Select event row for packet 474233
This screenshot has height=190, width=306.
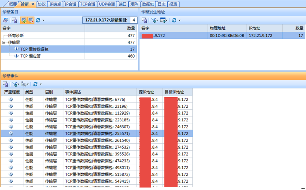pos(96,161)
